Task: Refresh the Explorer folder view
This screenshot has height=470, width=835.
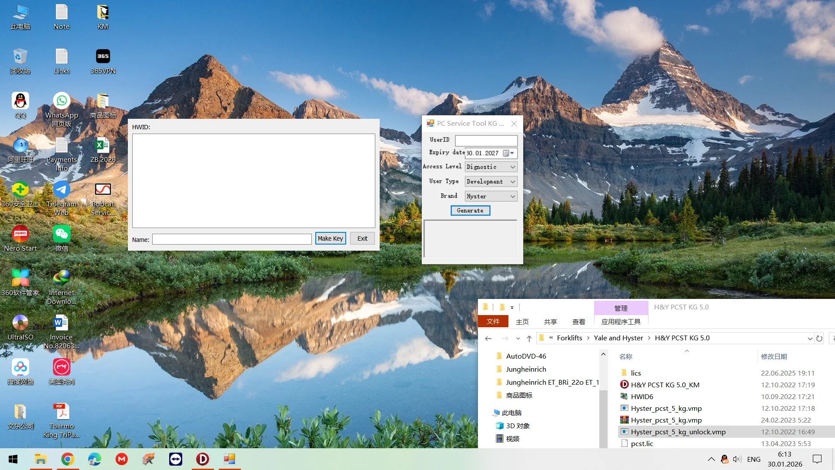Action: click(x=819, y=339)
